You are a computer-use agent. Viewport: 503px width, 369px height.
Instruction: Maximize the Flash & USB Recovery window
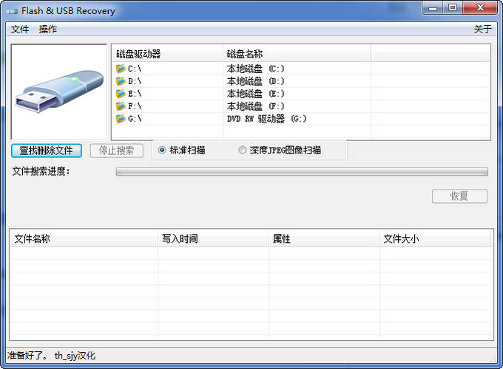[453, 8]
